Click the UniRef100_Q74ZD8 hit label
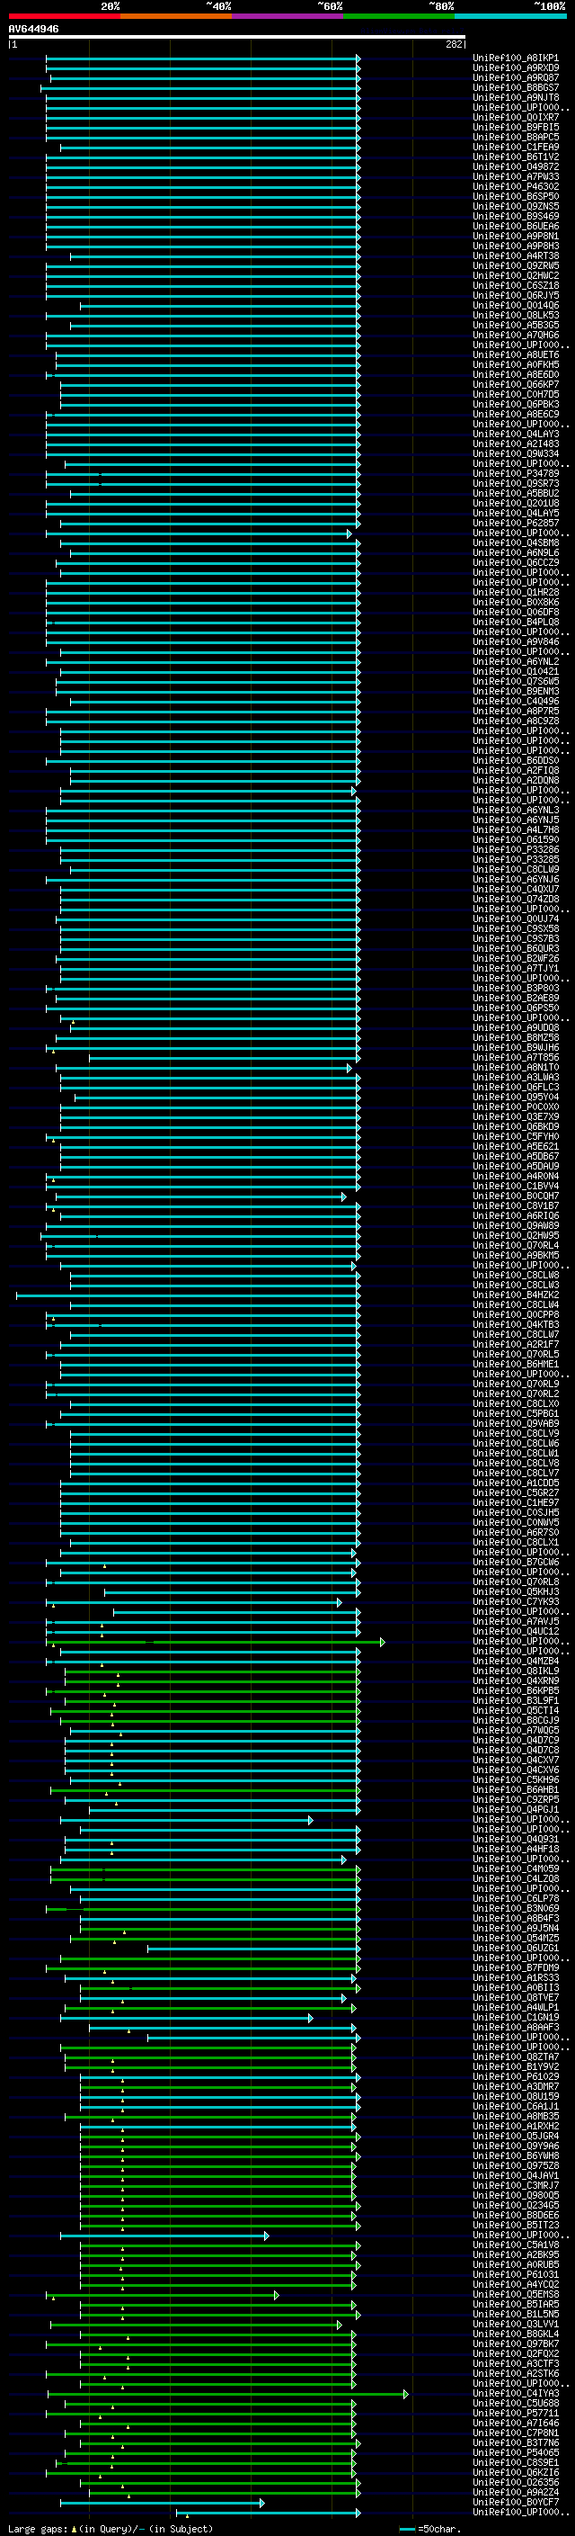 [516, 899]
